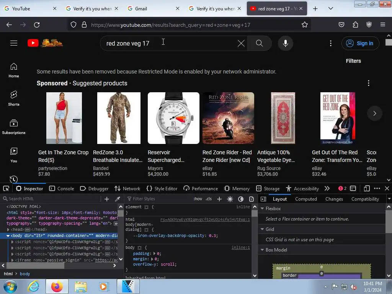The height and width of the screenshot is (294, 392).
Task: Collapse the Flexbox section
Action: (x=262, y=209)
